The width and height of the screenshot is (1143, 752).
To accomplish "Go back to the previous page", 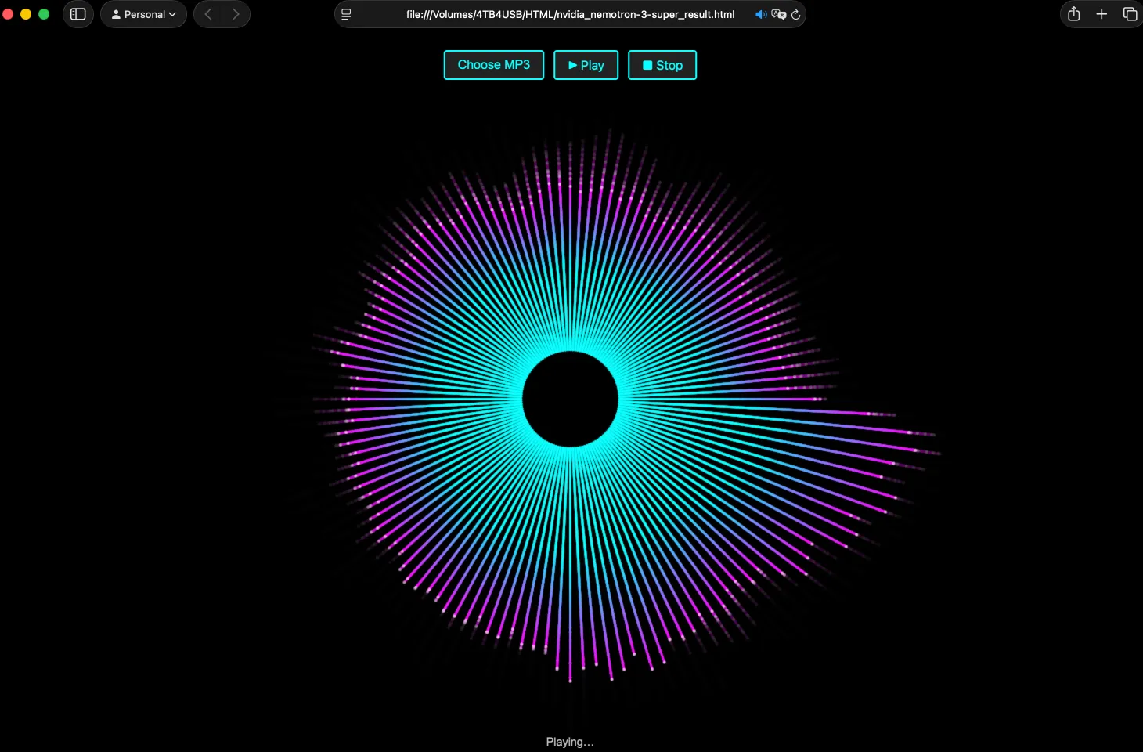I will coord(208,14).
